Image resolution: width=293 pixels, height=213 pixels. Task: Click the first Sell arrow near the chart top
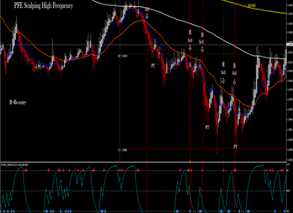[147, 16]
